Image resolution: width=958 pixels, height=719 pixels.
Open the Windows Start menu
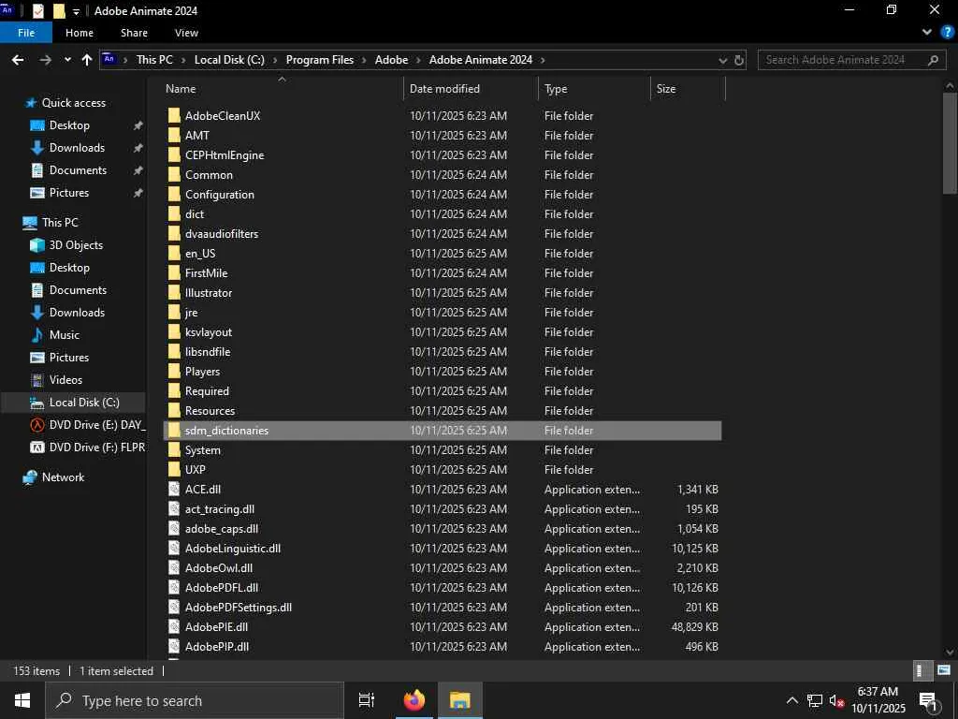22,700
